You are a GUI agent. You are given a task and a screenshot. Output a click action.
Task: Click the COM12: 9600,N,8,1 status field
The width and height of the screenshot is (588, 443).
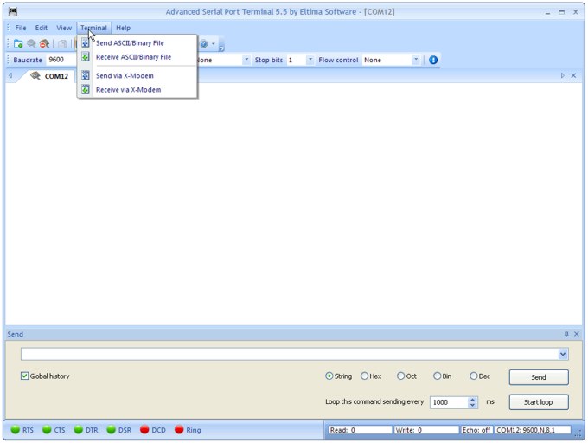(x=533, y=430)
